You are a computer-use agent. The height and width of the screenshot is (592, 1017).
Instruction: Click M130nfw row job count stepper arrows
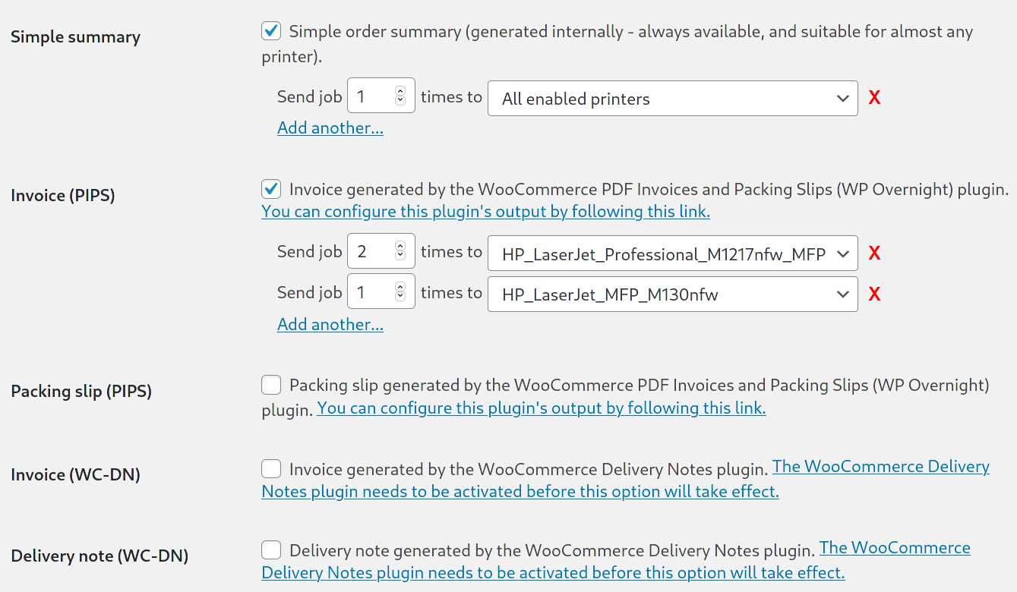[x=400, y=292]
